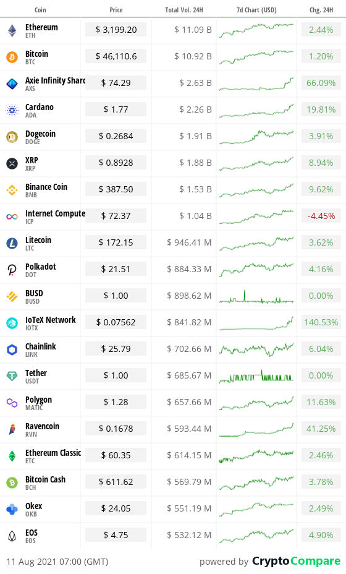Open the Axie Infinity Shards coin link

[x=55, y=80]
